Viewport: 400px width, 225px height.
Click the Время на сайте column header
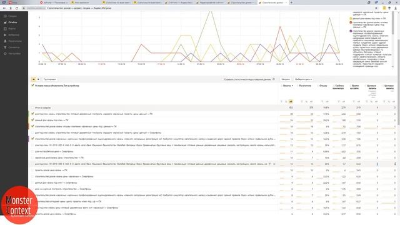pyautogui.click(x=355, y=87)
